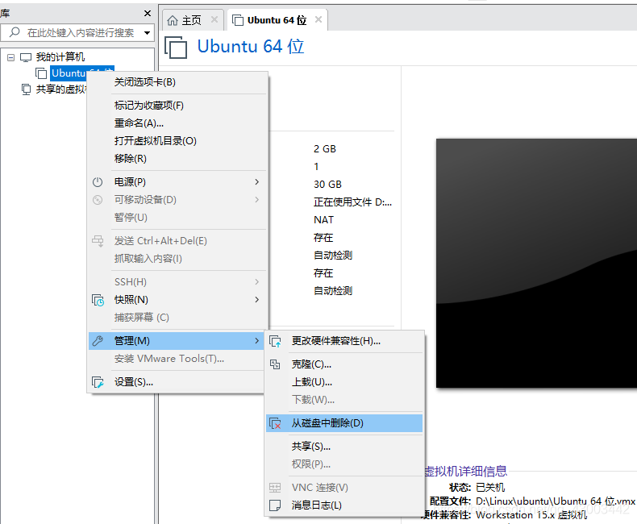This screenshot has height=524, width=637.
Task: Open 设置(S)... from context menu
Action: click(x=177, y=382)
